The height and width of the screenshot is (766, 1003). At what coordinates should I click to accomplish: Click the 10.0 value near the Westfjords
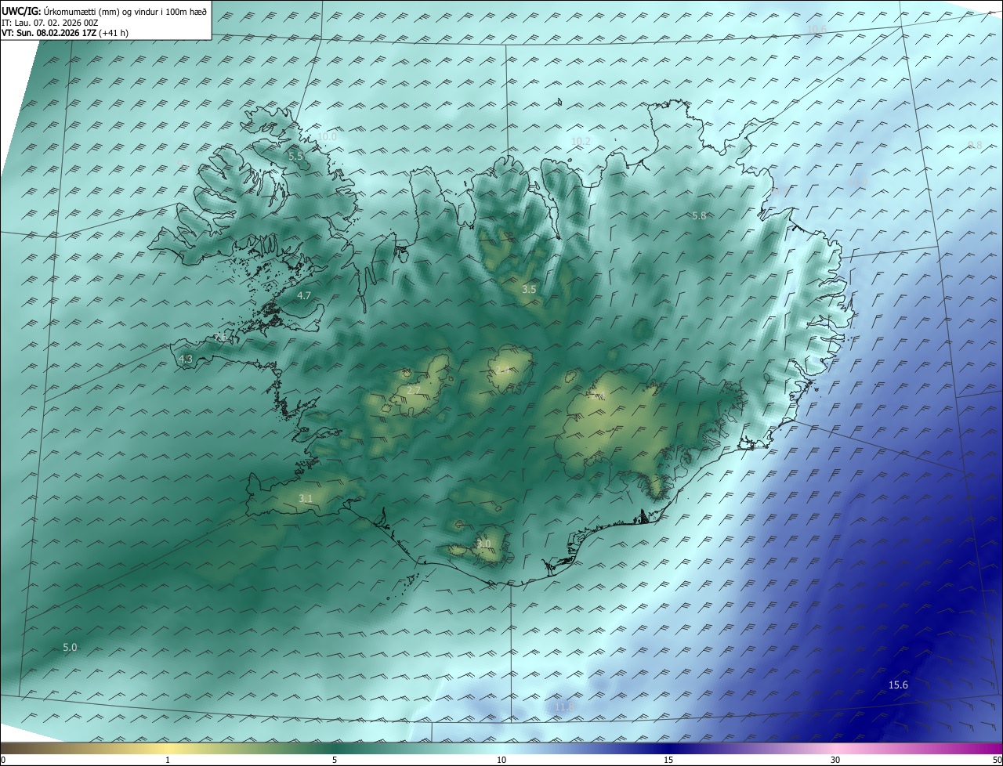(327, 136)
